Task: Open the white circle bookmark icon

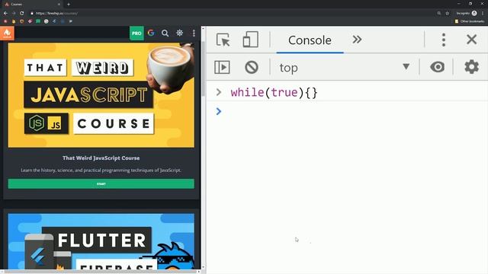Action: 46,21
